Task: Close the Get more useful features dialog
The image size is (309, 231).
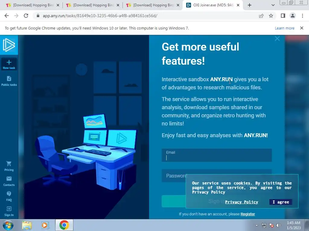Action: (x=277, y=38)
